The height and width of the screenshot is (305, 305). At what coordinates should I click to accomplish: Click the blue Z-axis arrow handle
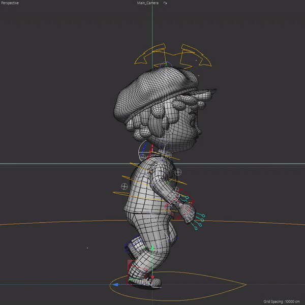click(x=115, y=285)
